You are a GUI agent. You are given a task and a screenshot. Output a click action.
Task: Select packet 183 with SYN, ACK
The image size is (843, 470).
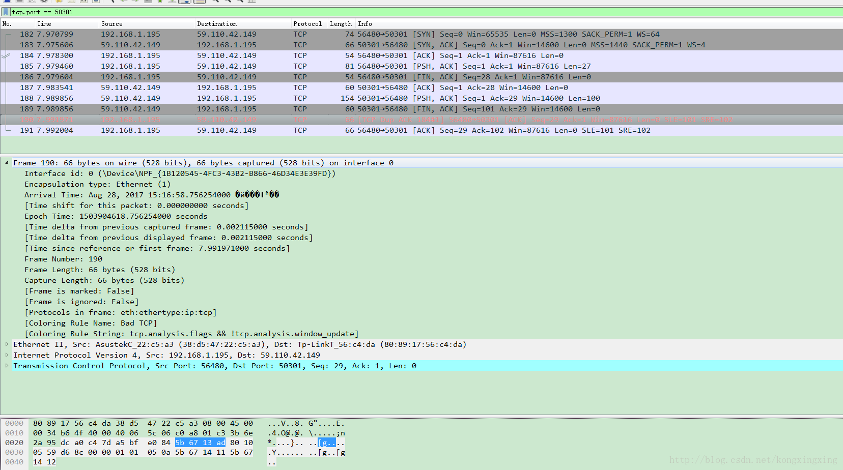click(x=422, y=45)
